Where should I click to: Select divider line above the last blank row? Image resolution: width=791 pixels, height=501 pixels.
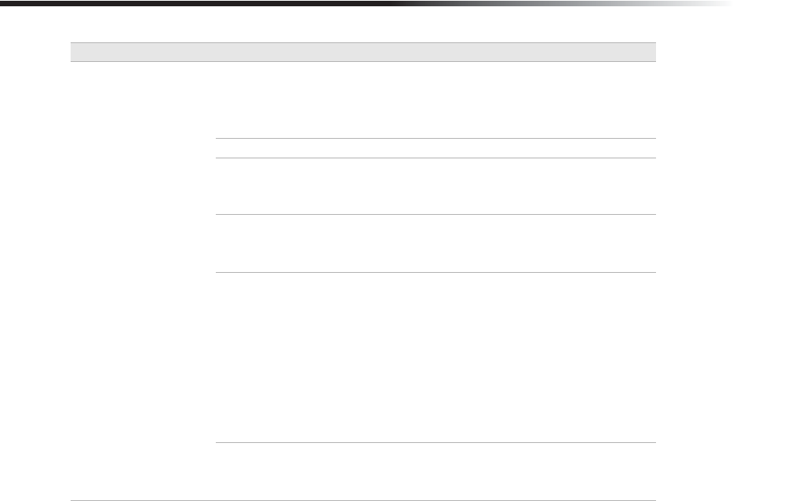coord(436,442)
